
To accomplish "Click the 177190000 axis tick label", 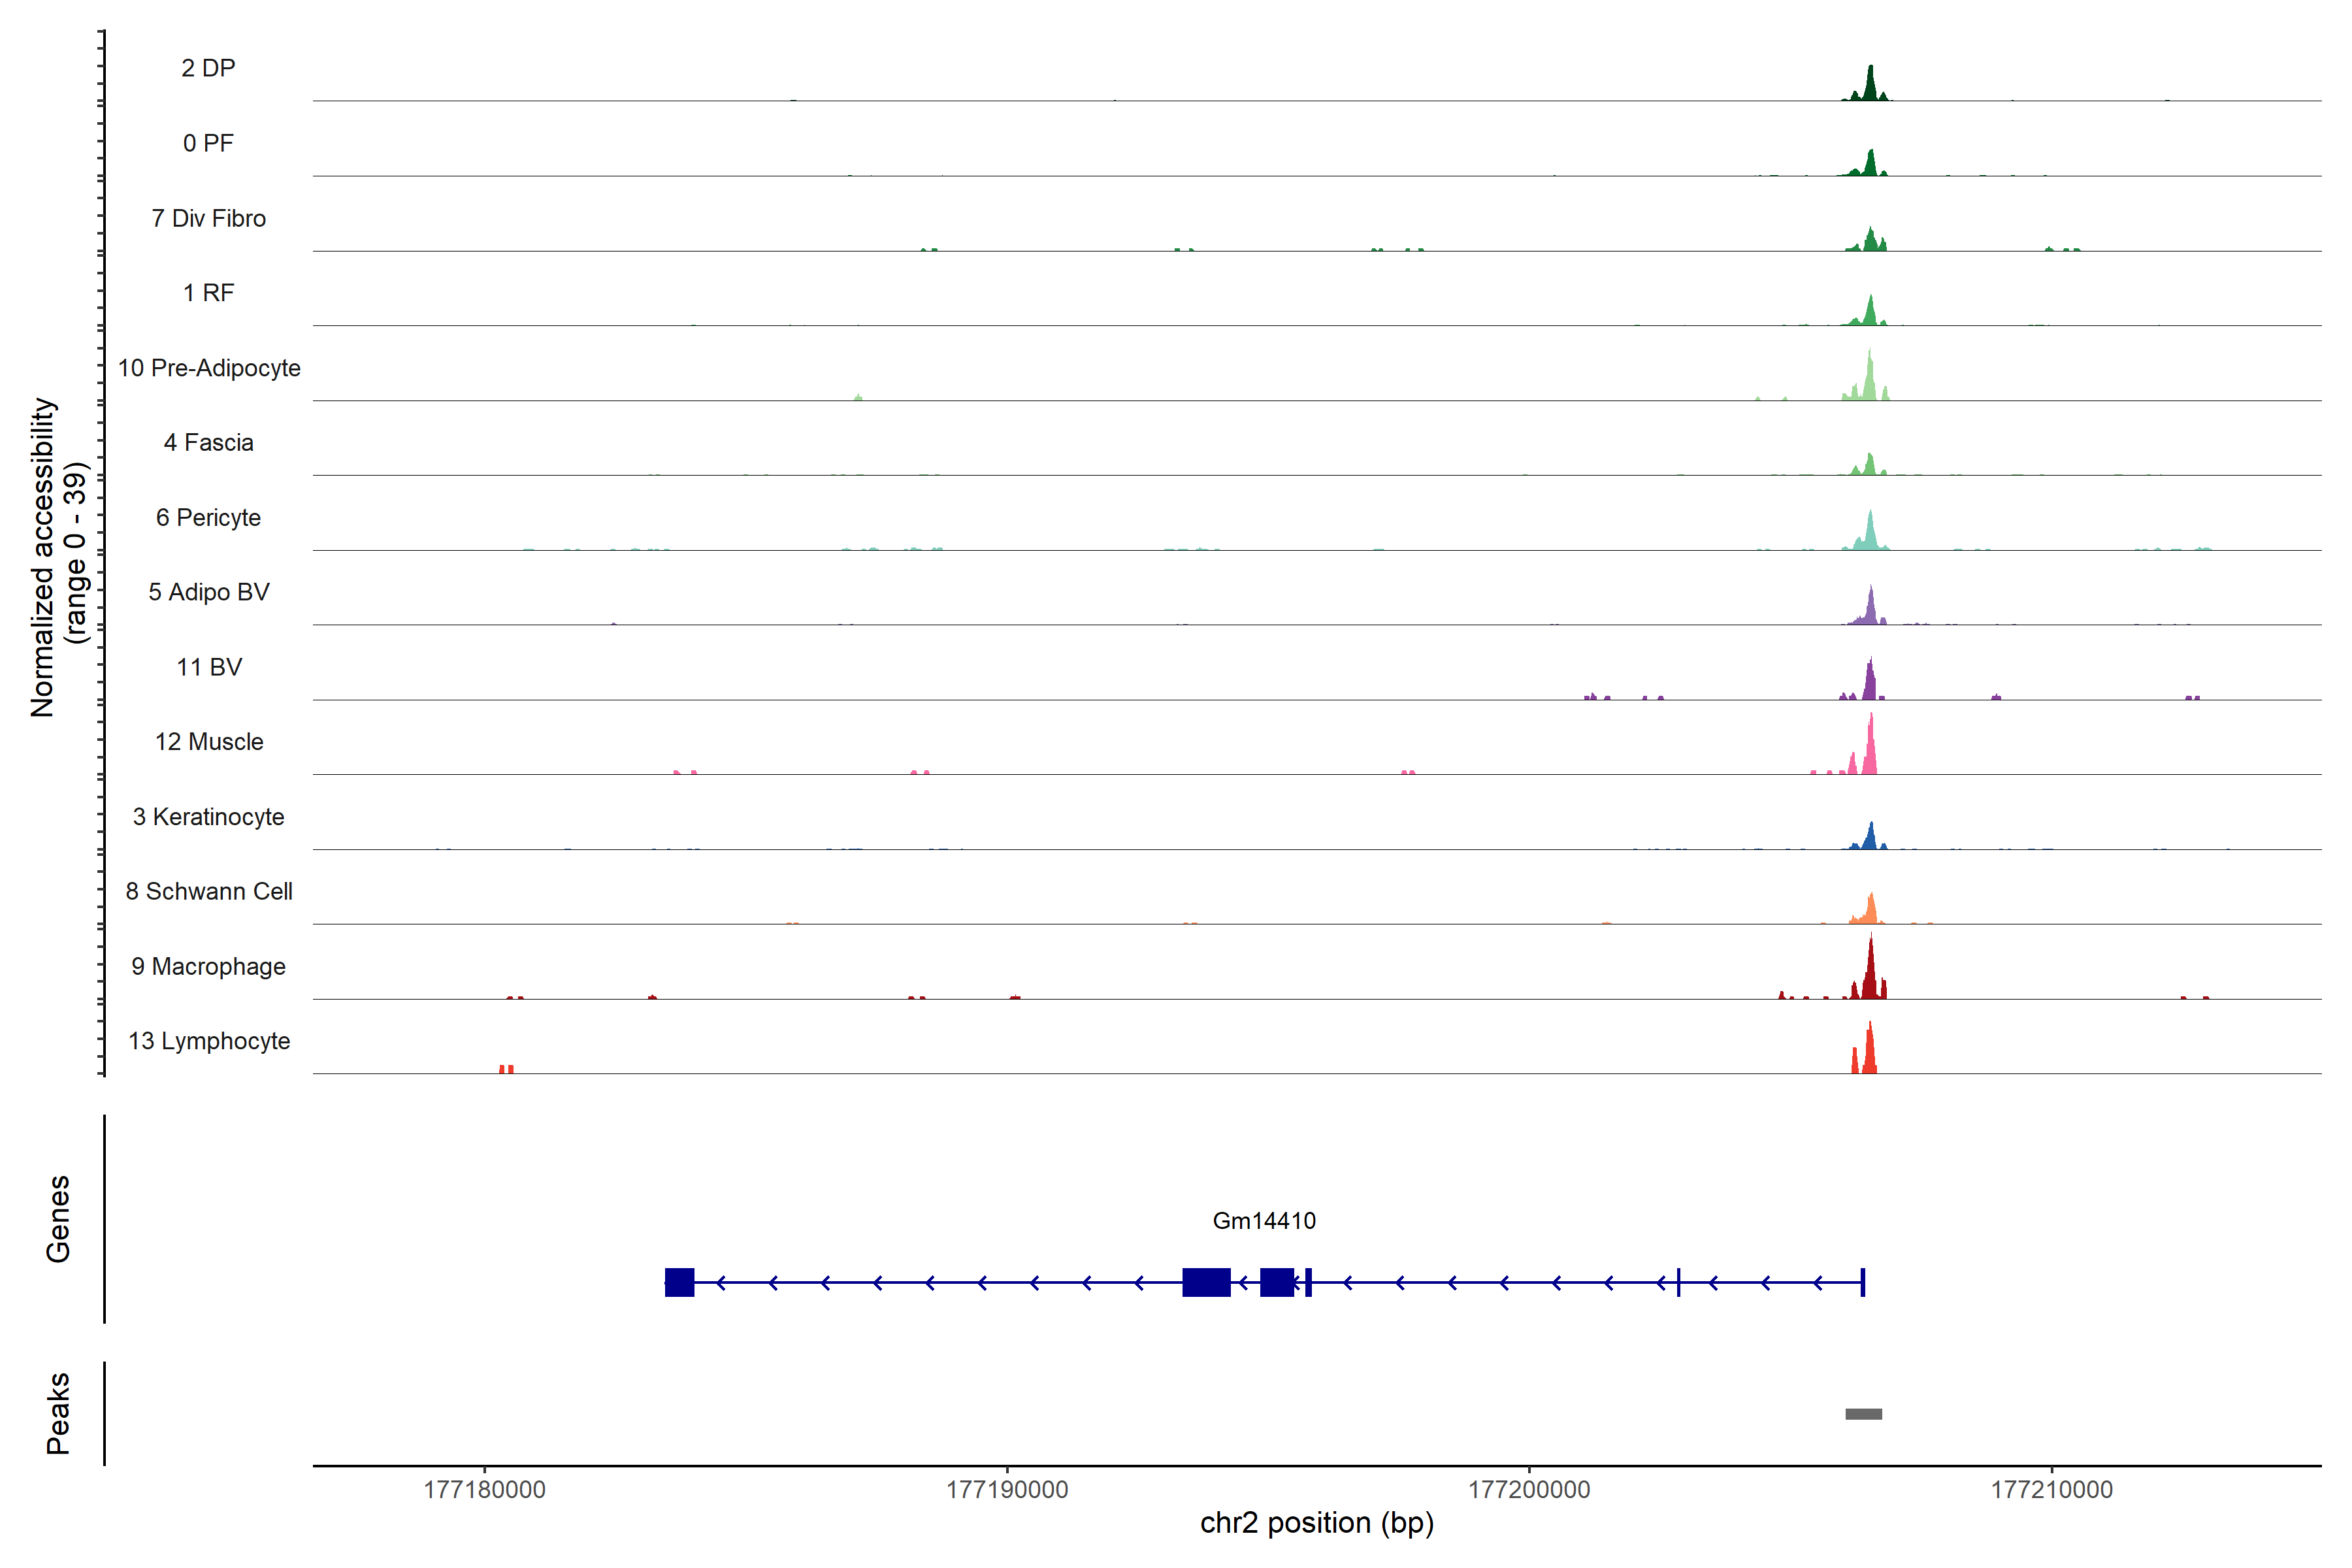I will 1007,1490.
